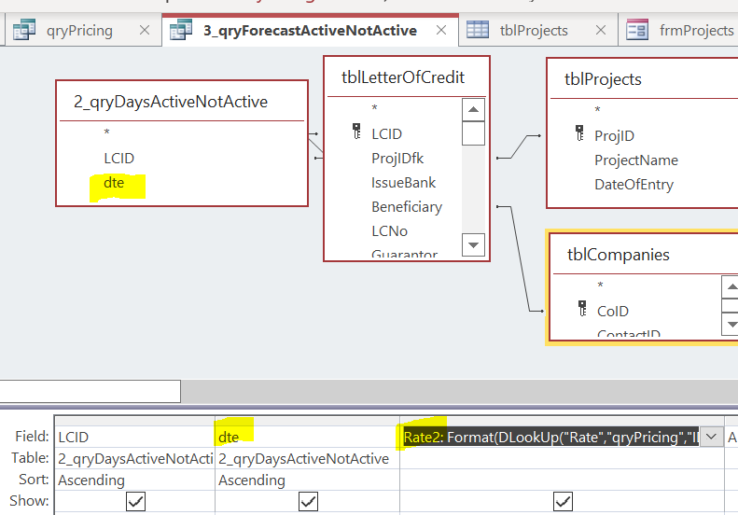The width and height of the screenshot is (738, 515).
Task: Select dte field in 2_qryDaysActiveNotActive box
Action: pyautogui.click(x=114, y=183)
